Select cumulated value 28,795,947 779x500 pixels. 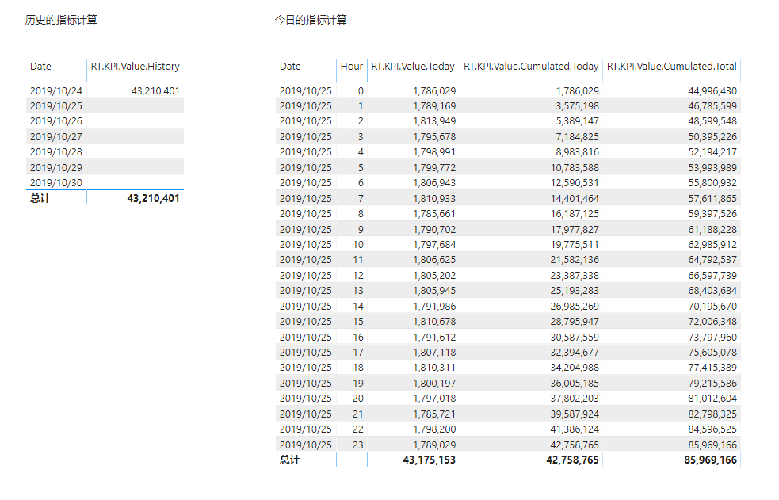click(575, 321)
